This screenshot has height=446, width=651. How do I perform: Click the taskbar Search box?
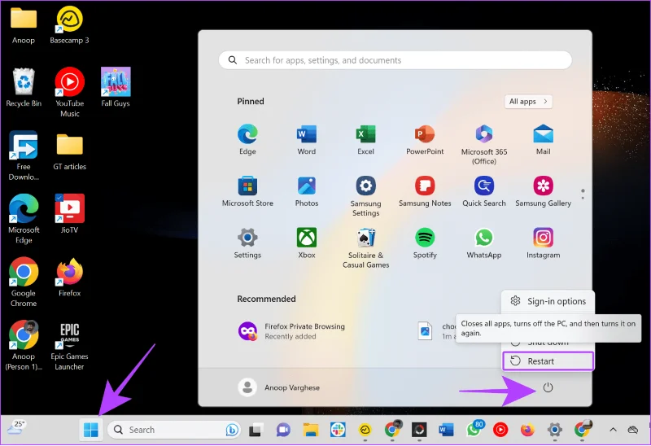coord(174,430)
